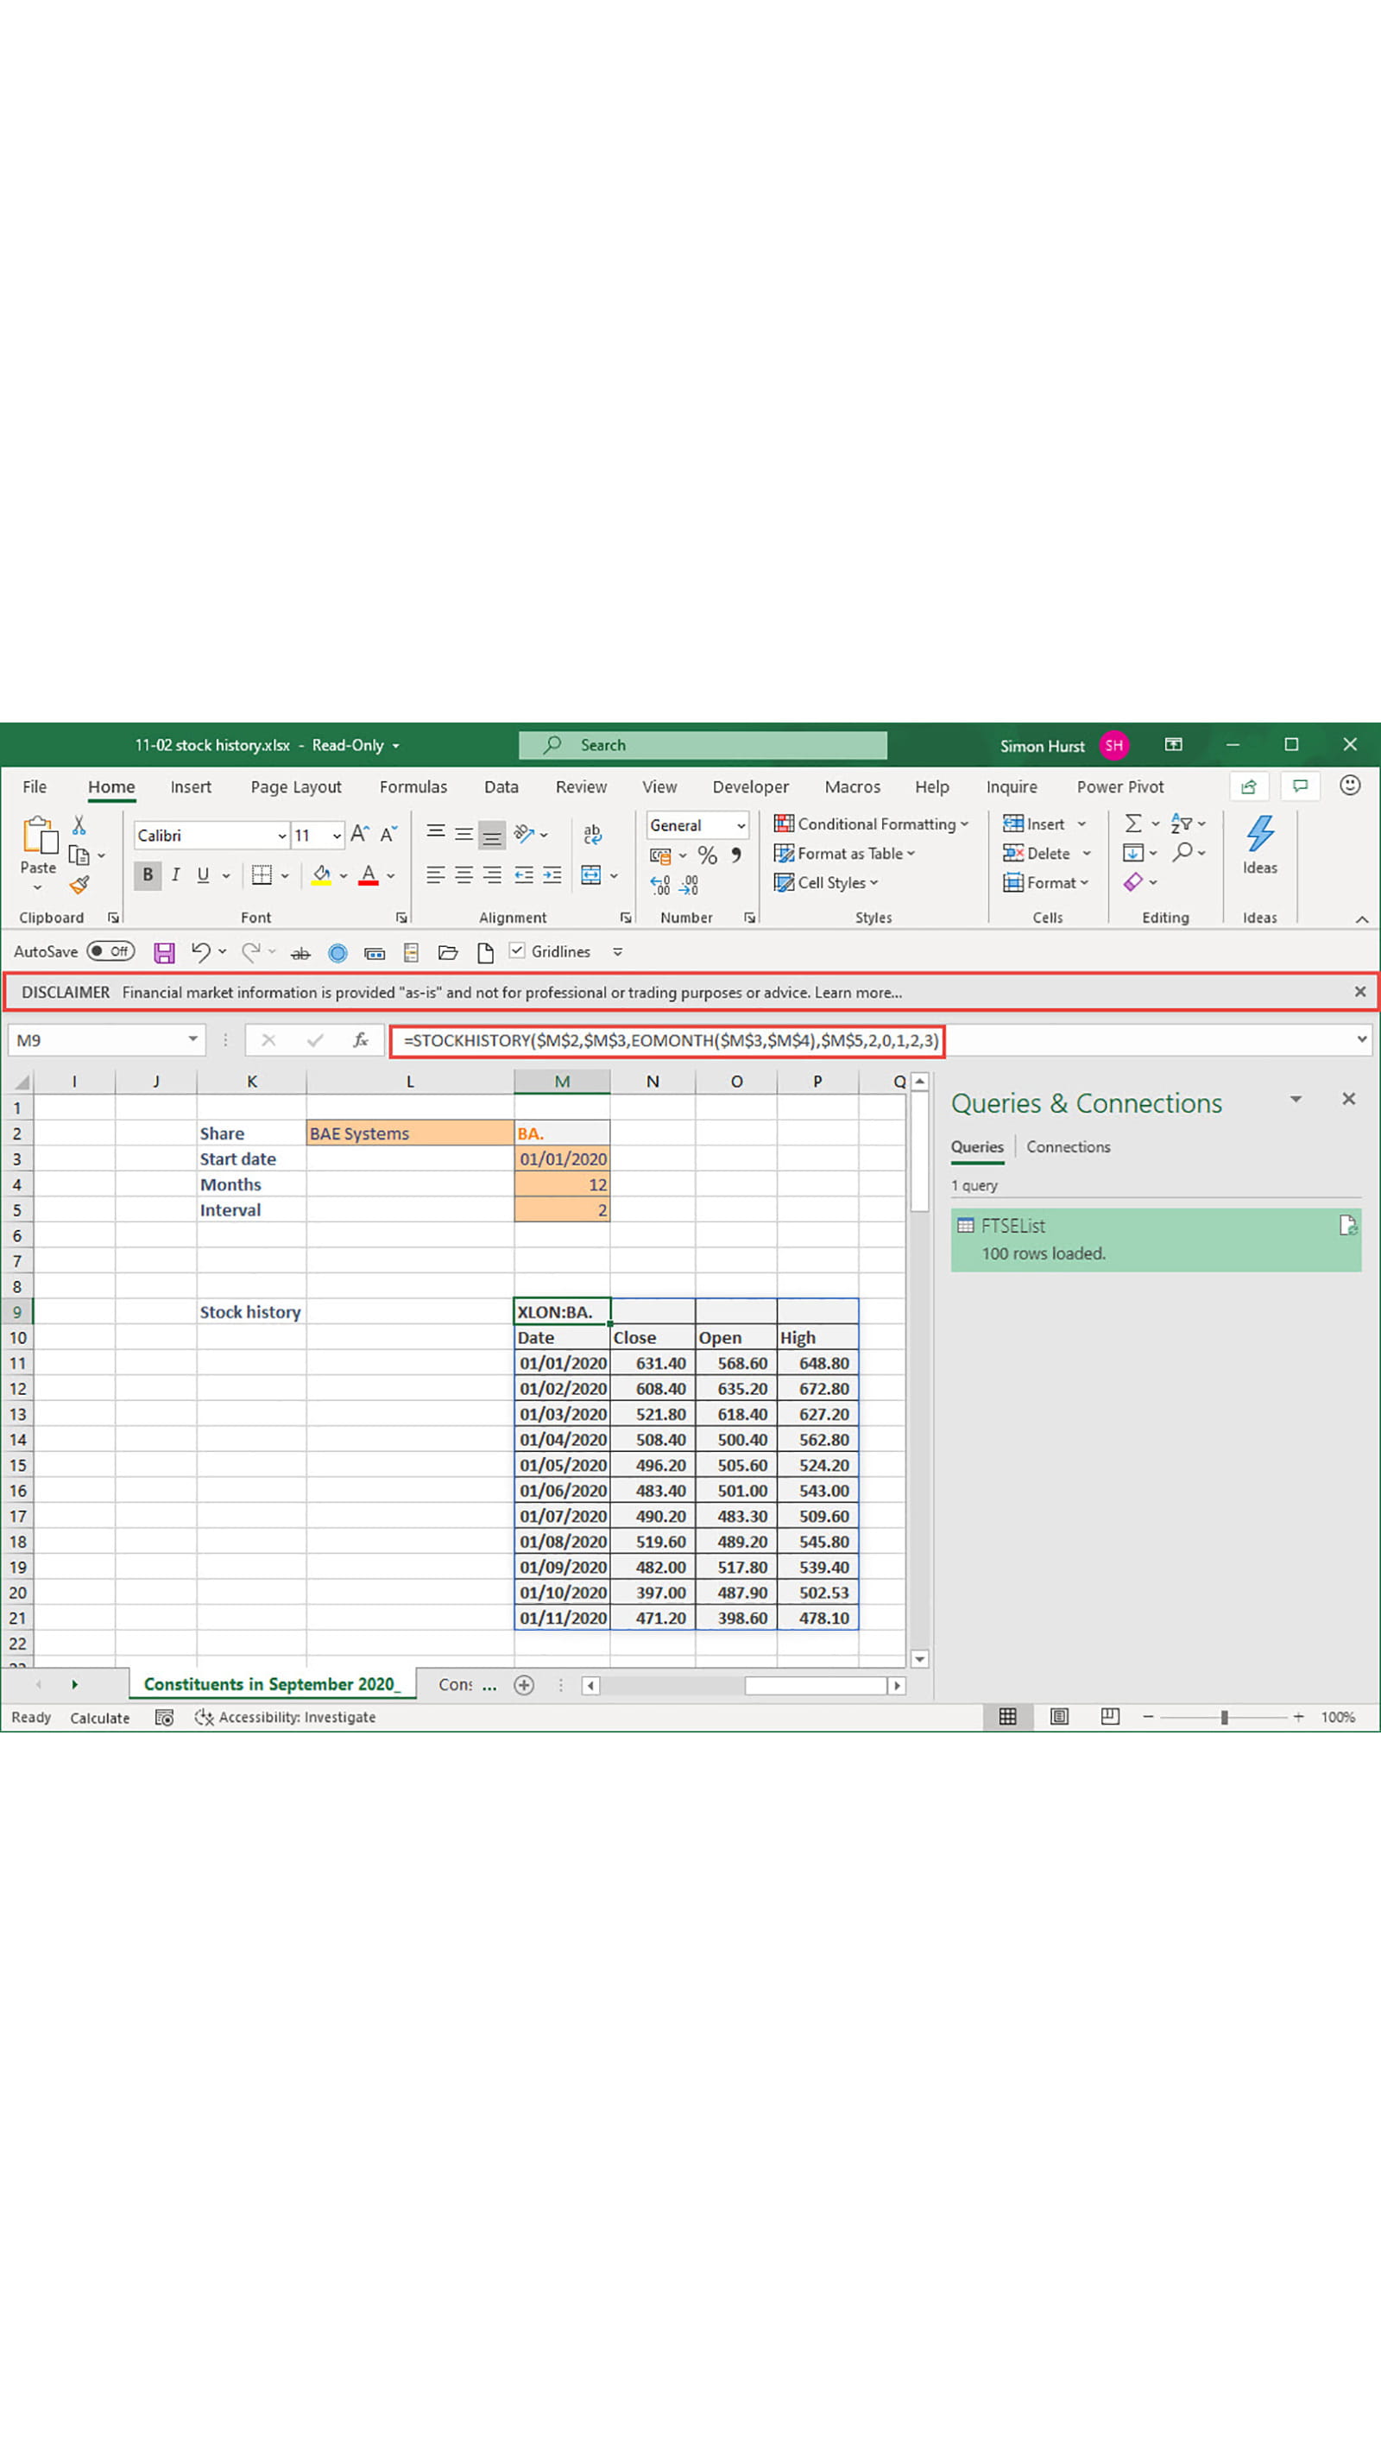Image resolution: width=1381 pixels, height=2455 pixels.
Task: Click the zoom slider handle
Action: tap(1224, 1717)
